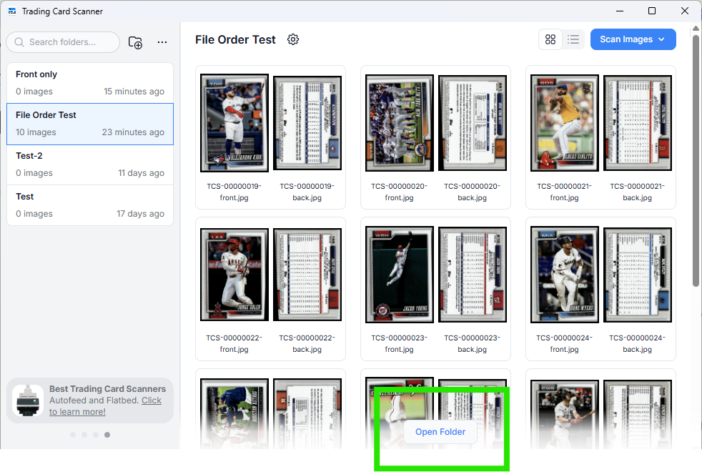Click the File Order Test heading
The height and width of the screenshot is (472, 702).
click(x=235, y=40)
